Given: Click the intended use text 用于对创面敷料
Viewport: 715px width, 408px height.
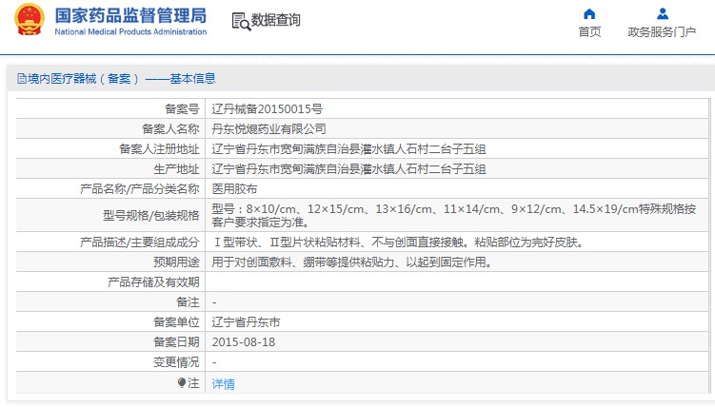Looking at the screenshot, I should coord(352,262).
